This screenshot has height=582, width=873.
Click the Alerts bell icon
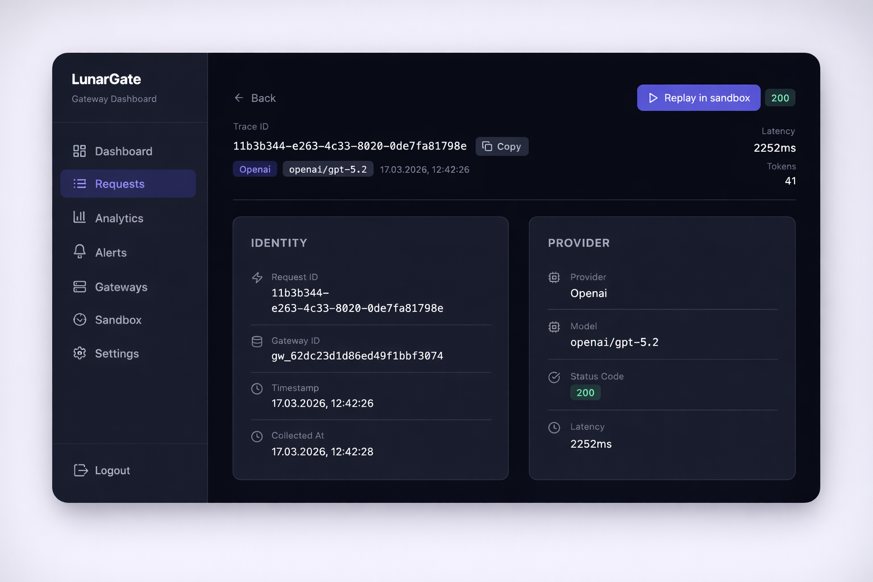pos(80,252)
